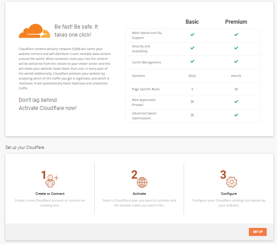Click the orange SET UP button

click(258, 232)
